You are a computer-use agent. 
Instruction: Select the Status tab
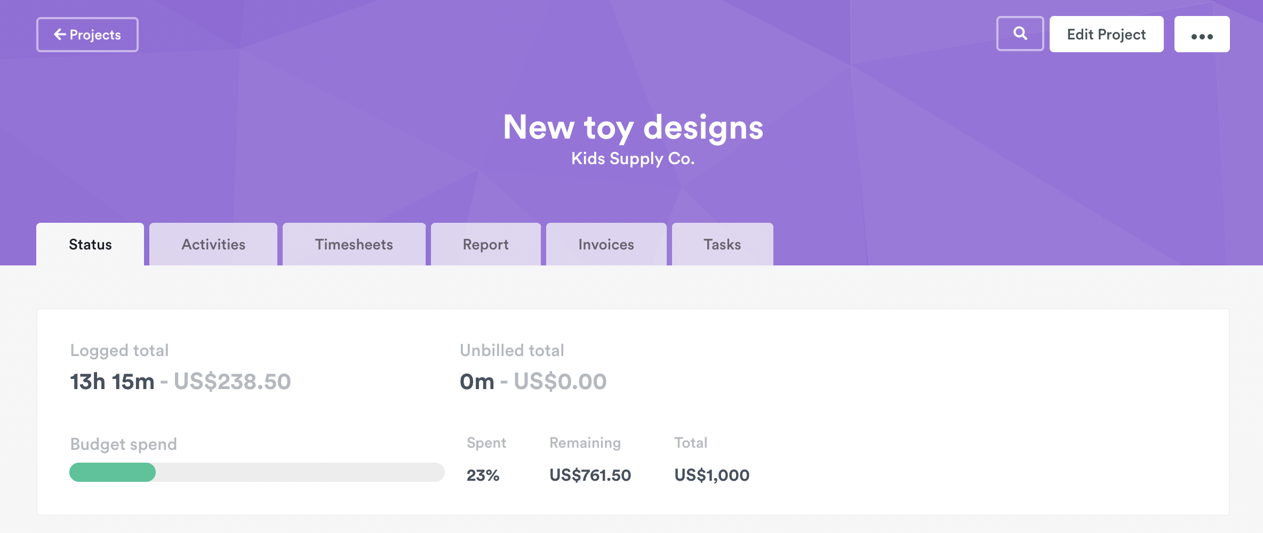90,245
